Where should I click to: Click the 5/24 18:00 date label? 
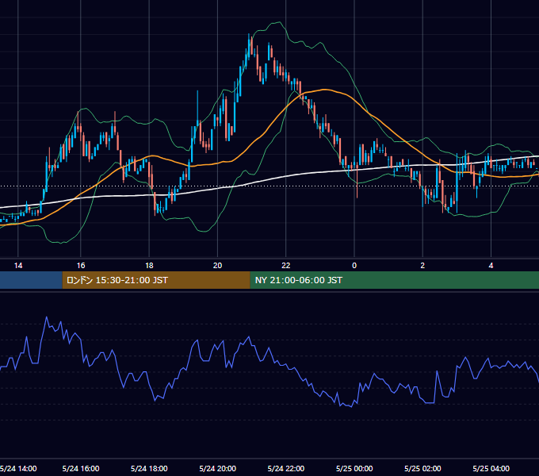[x=149, y=469]
